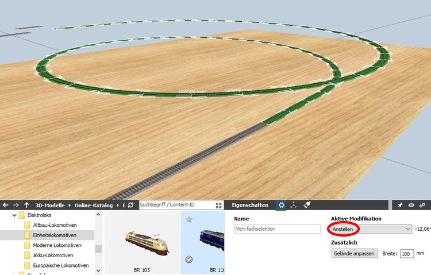Image resolution: width=431 pixels, height=275 pixels.
Task: Select the blue BR 110 locomotive thumbnail
Action: point(212,240)
